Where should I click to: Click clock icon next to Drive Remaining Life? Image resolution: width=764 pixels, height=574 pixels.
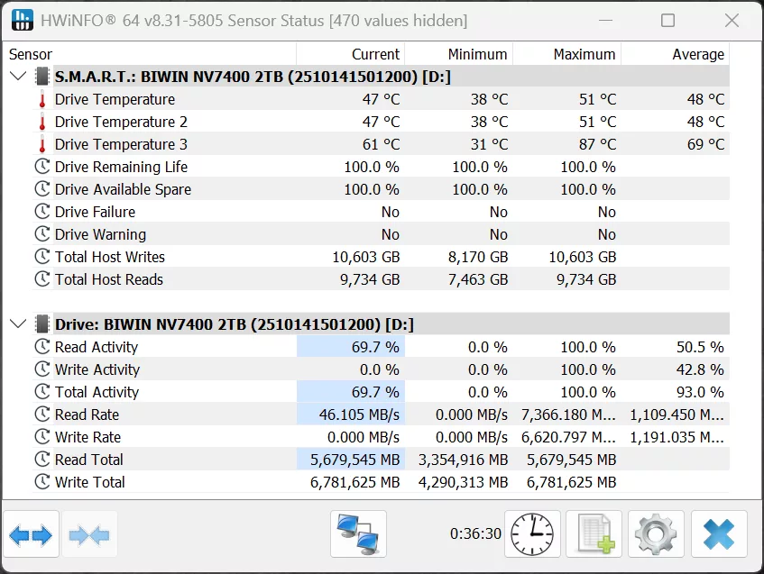coord(42,167)
